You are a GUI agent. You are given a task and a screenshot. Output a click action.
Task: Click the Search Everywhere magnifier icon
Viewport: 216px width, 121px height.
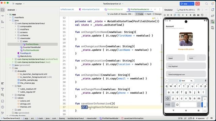[x=207, y=4]
